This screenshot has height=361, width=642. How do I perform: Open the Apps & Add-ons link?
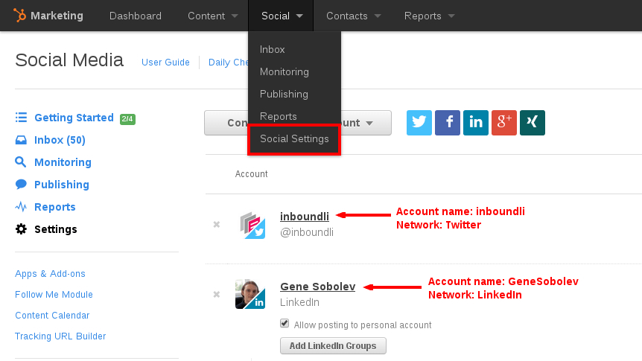click(50, 273)
